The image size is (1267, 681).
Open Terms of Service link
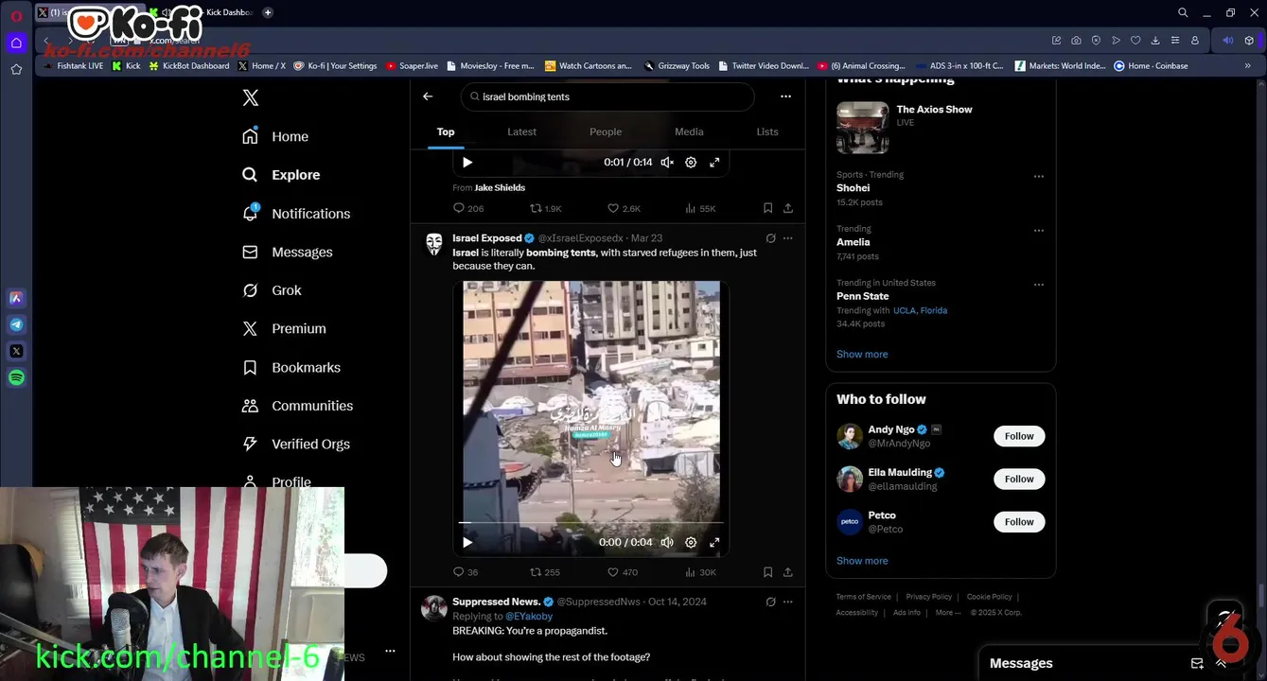pyautogui.click(x=863, y=597)
